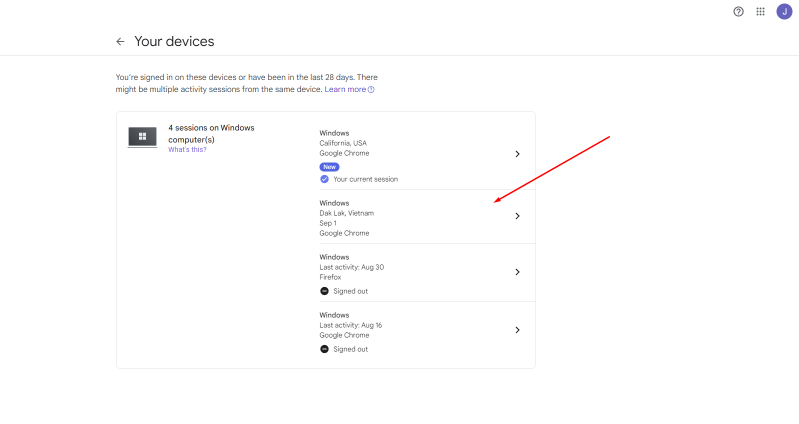The image size is (799, 424).
Task: Click 'Dak Lak, Vietnam' location text
Action: tap(346, 213)
